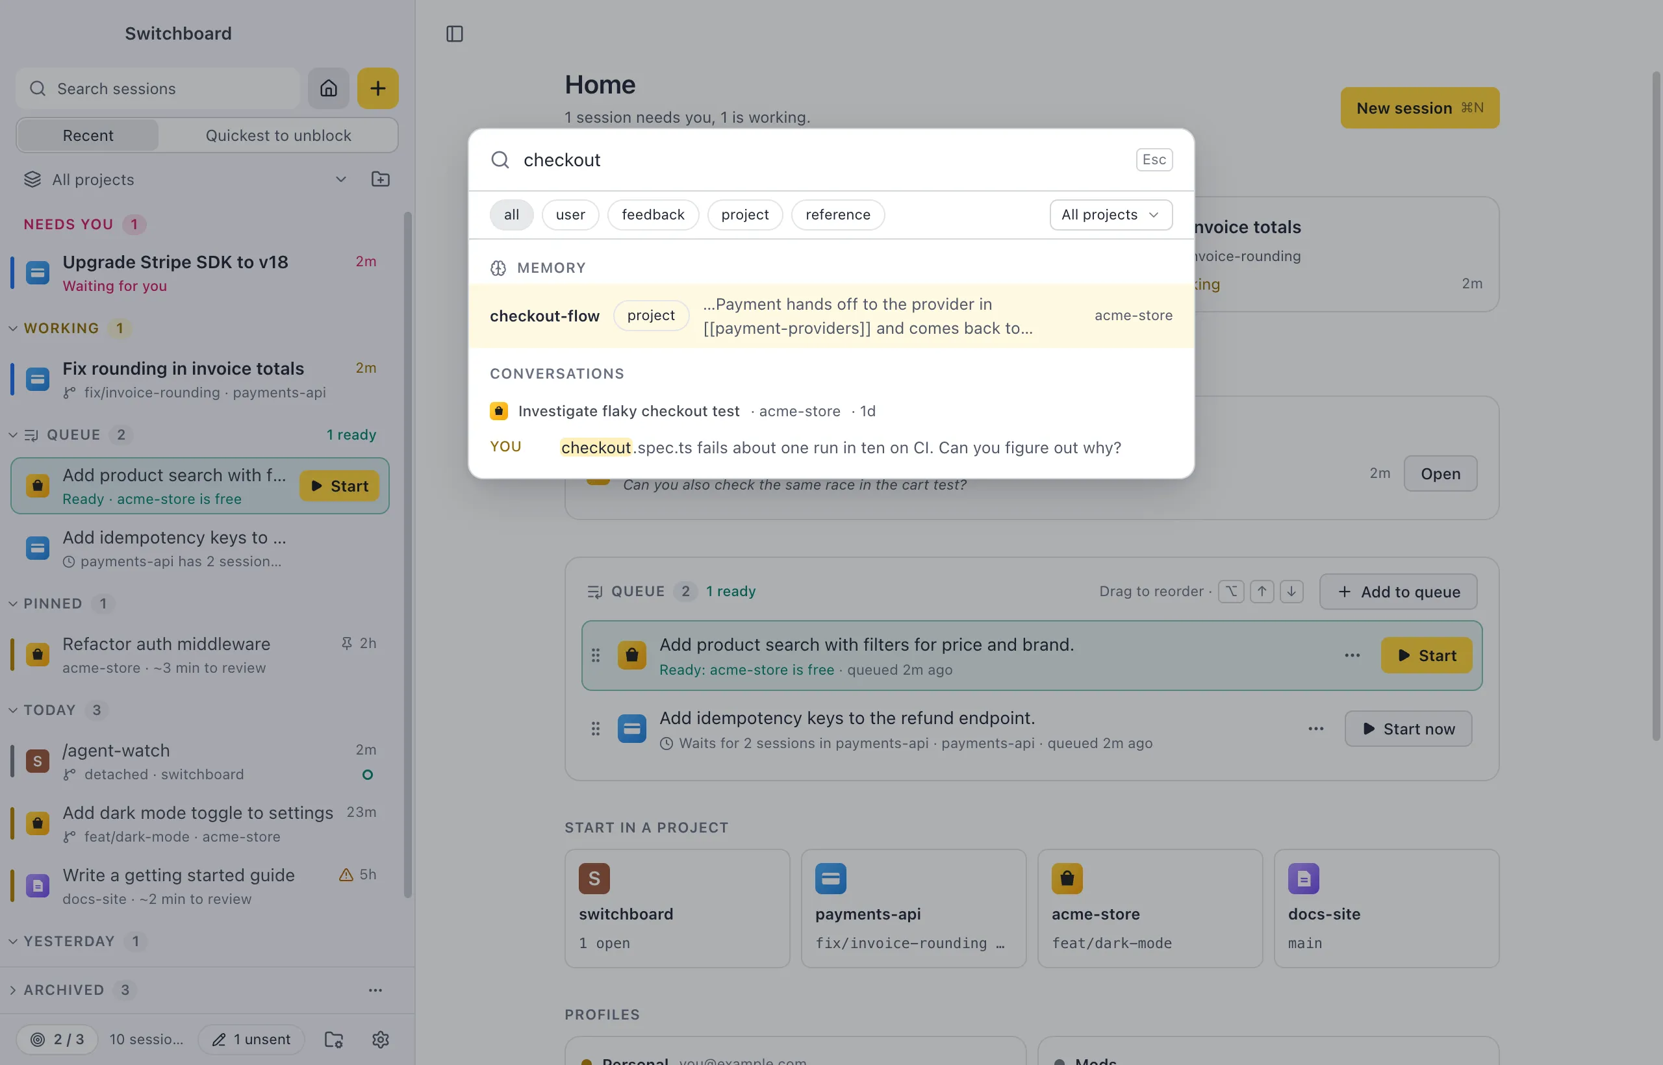This screenshot has height=1065, width=1663.
Task: Switch to Quickest to unblock tab
Action: click(278, 135)
